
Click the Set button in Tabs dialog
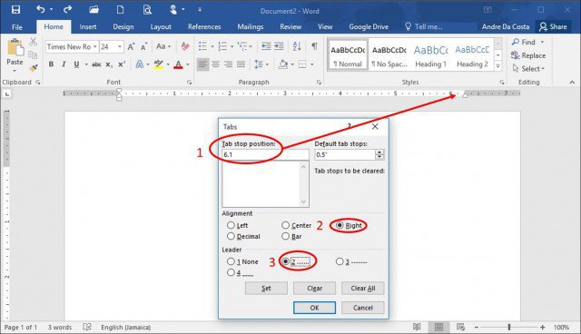click(266, 288)
